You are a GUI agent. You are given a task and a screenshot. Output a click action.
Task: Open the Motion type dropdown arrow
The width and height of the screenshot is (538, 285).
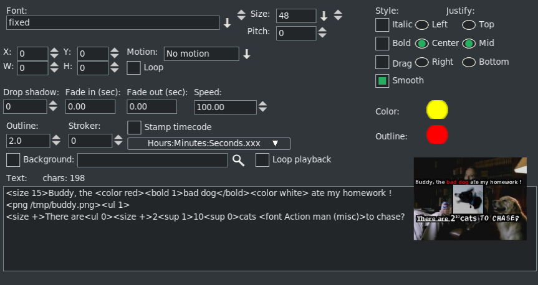coord(247,54)
